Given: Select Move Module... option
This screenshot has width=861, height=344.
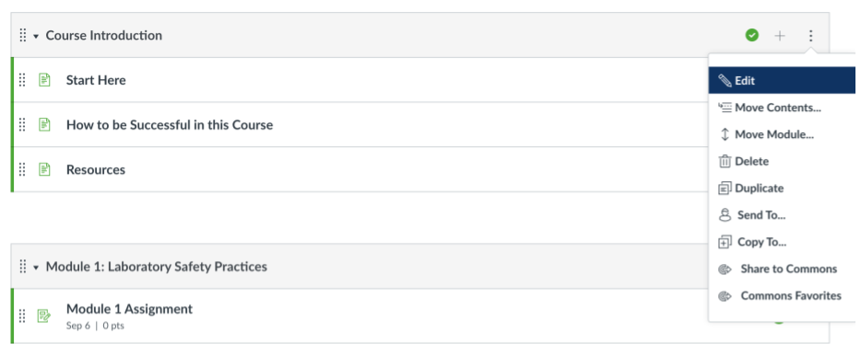Looking at the screenshot, I should click(x=782, y=134).
